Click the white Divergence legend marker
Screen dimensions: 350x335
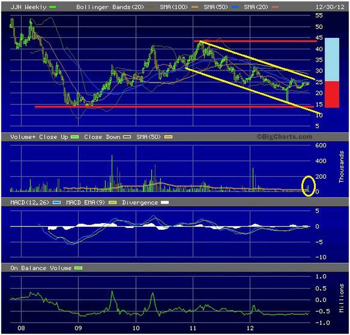point(164,203)
